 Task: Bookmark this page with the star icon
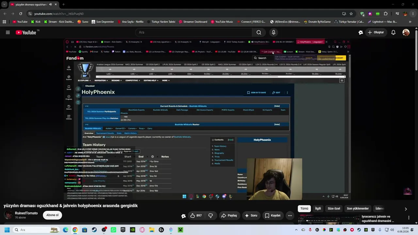coord(351,14)
